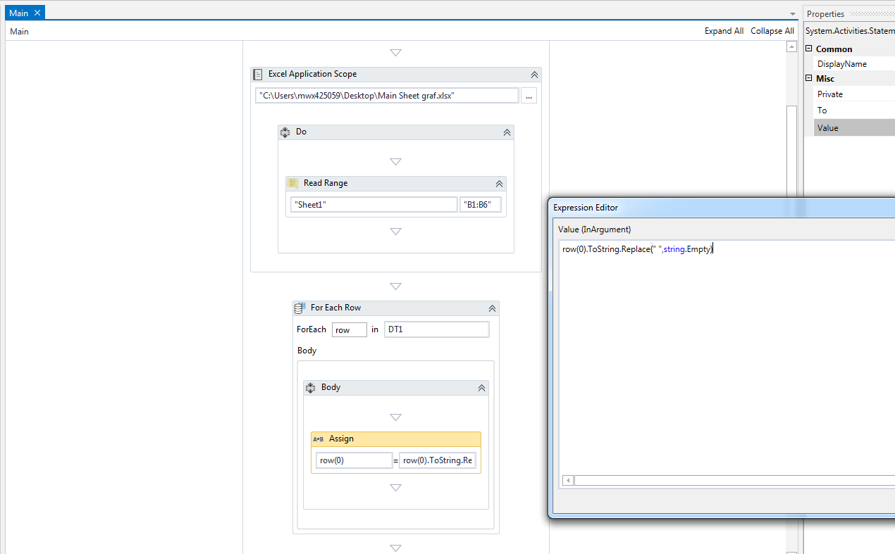This screenshot has height=554, width=895.
Task: Collapse the Excel Application Scope activity
Action: [x=534, y=74]
